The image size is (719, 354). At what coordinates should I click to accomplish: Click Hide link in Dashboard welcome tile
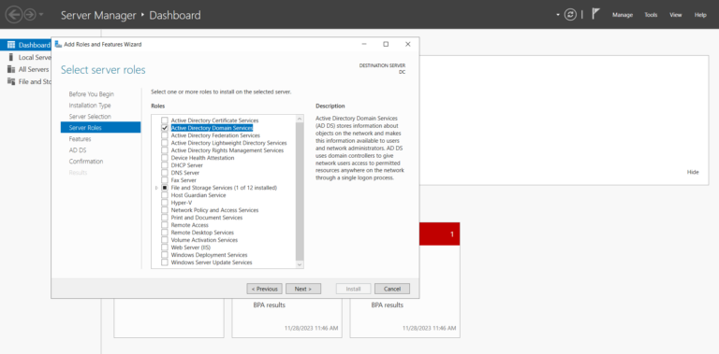click(693, 172)
